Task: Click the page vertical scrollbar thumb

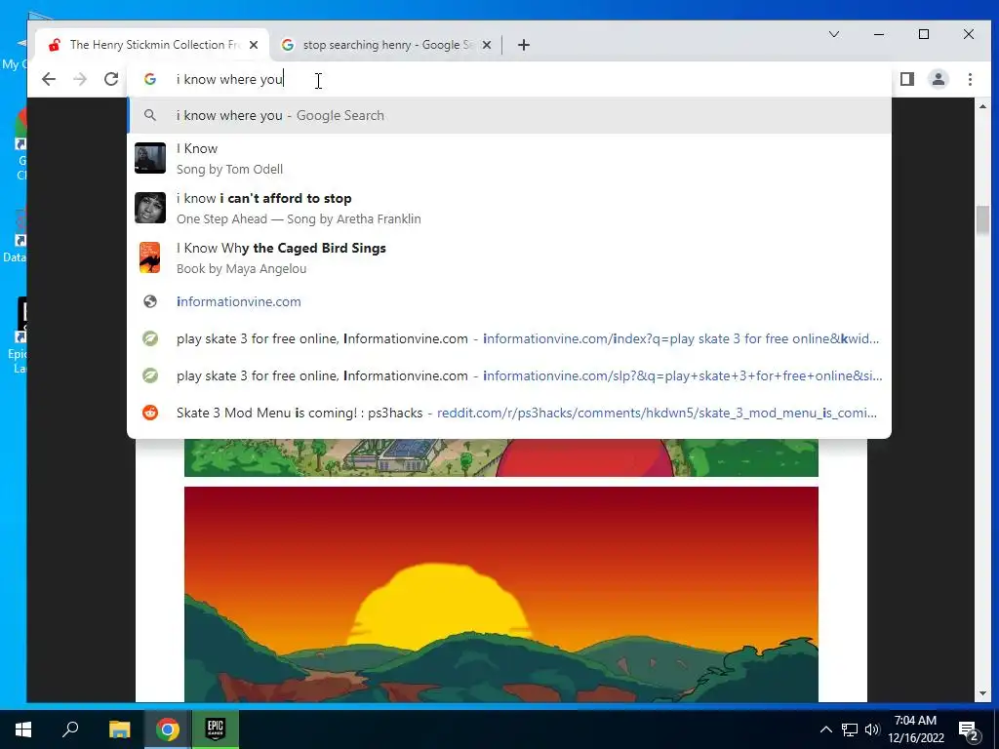Action: pyautogui.click(x=982, y=219)
